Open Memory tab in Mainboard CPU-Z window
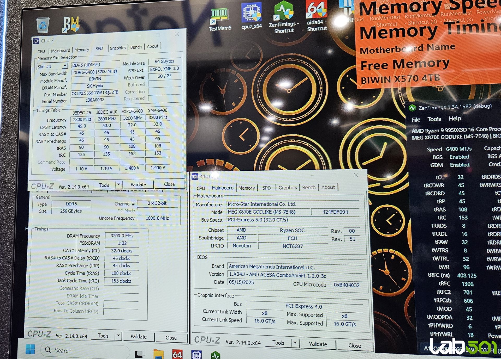The image size is (501, 359). pyautogui.click(x=246, y=188)
